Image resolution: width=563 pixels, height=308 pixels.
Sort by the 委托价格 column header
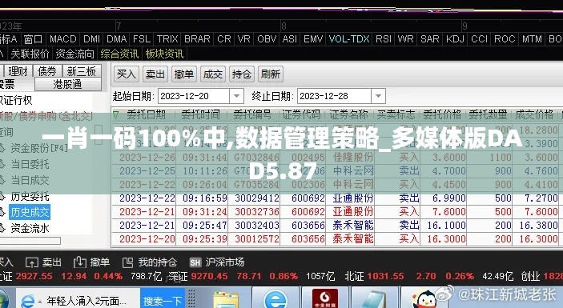coord(442,114)
